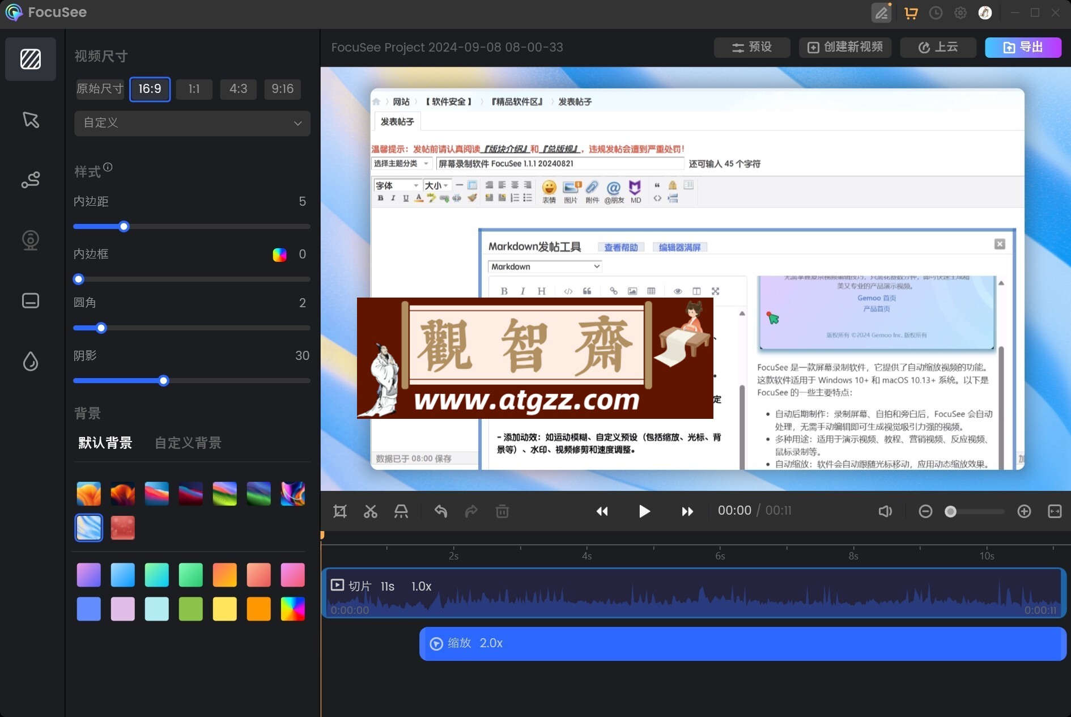Open the history clock icon

[936, 12]
